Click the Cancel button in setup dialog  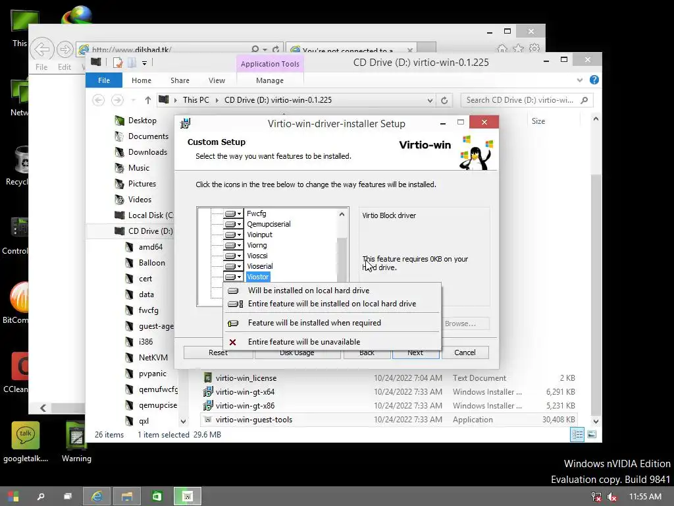pos(465,352)
